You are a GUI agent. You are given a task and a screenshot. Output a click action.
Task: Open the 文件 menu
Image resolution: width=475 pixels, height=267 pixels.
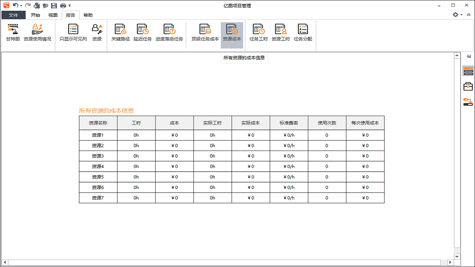[x=13, y=15]
